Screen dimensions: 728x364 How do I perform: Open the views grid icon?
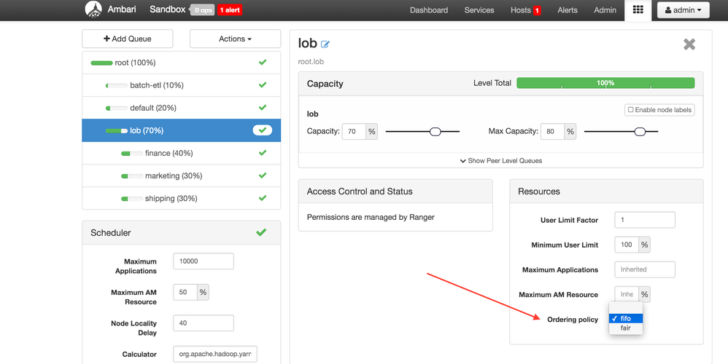(x=638, y=9)
